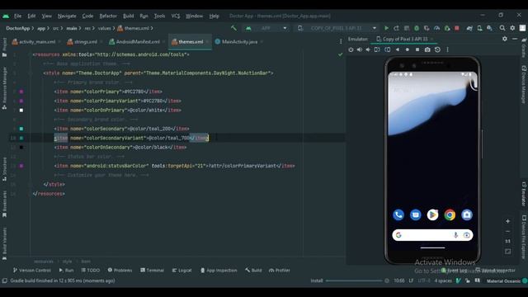Stop the running app with red square
The width and height of the screenshot is (528, 297).
pyautogui.click(x=457, y=28)
